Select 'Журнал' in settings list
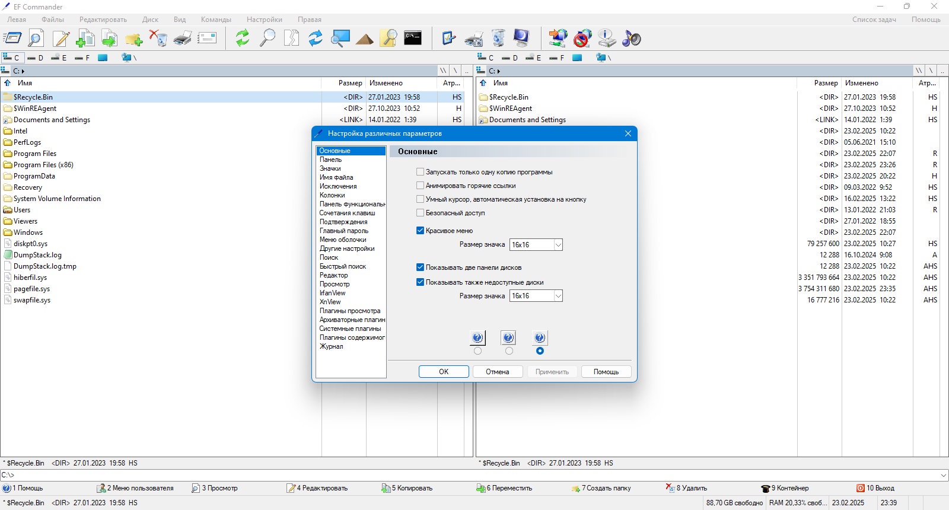This screenshot has width=949, height=510. click(332, 346)
